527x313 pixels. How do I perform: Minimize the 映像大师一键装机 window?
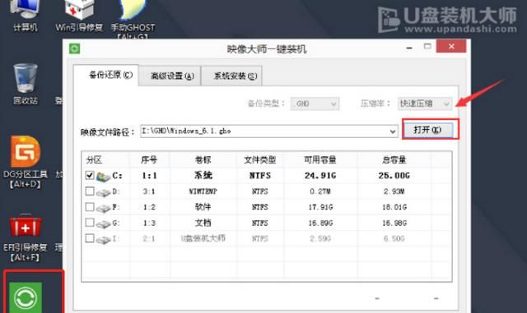[x=409, y=48]
